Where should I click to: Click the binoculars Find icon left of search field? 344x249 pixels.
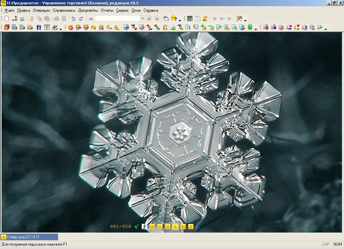coord(91,19)
